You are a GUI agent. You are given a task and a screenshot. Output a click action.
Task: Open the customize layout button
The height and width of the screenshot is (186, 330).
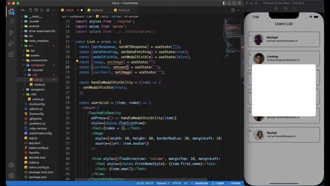pyautogui.click(x=239, y=3)
